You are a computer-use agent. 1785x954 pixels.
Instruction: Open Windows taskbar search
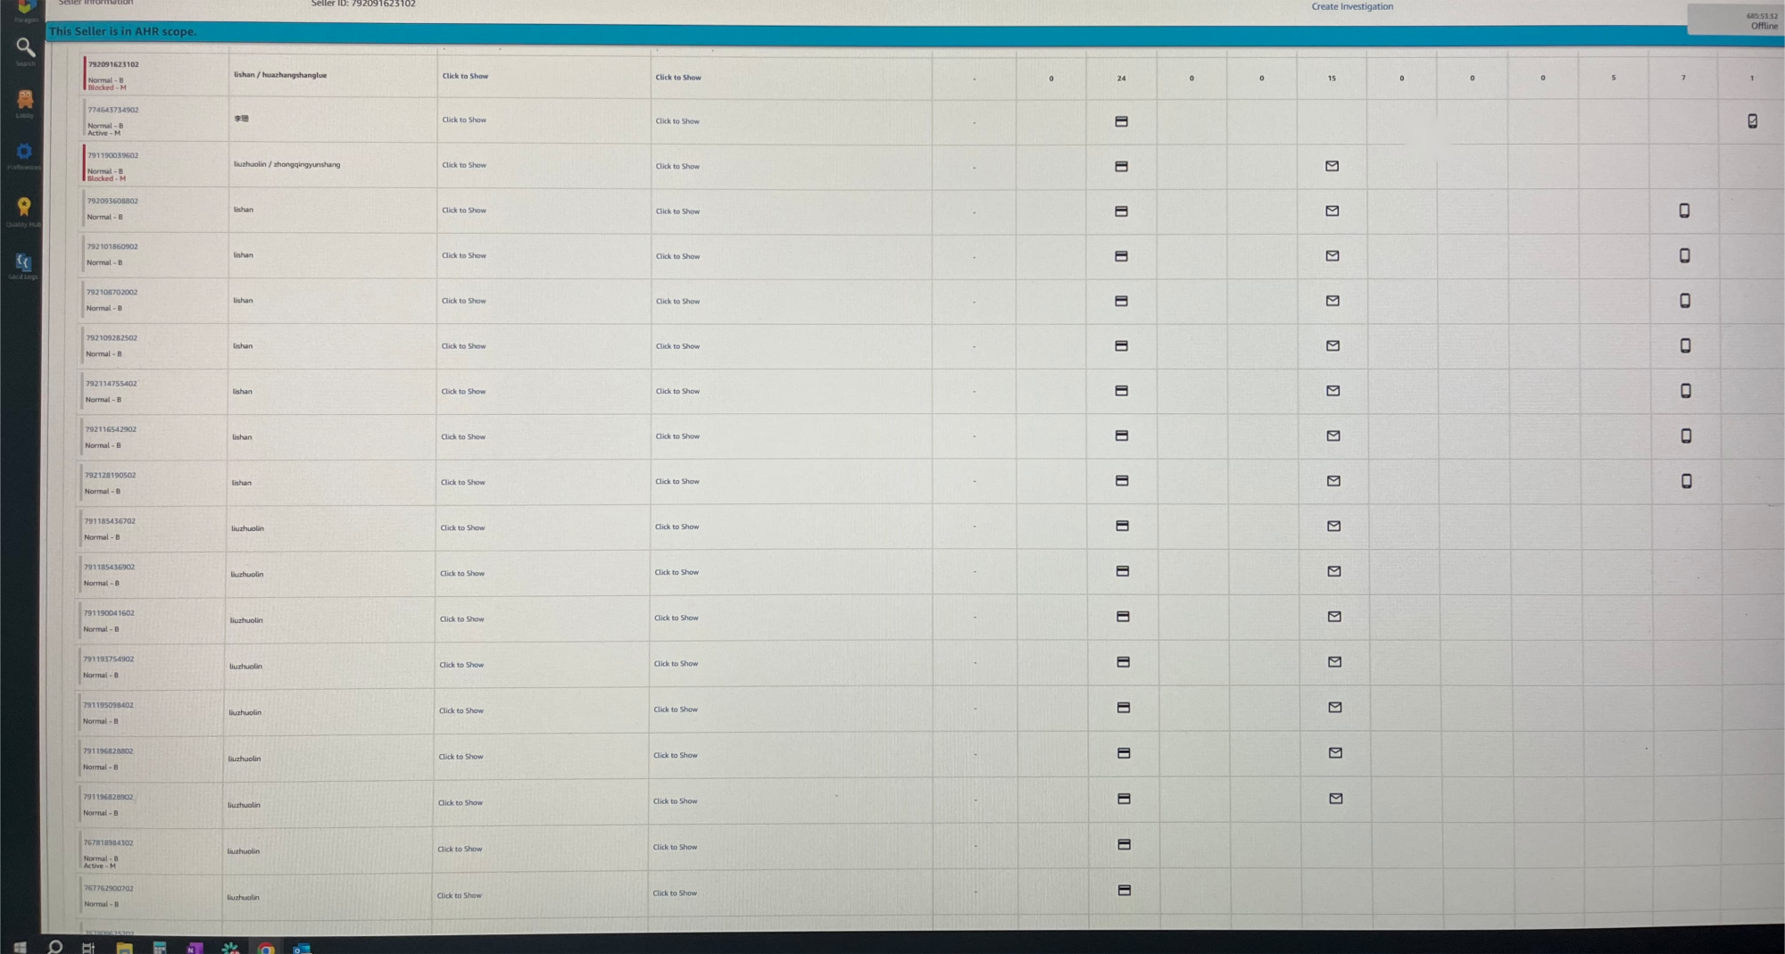[54, 947]
